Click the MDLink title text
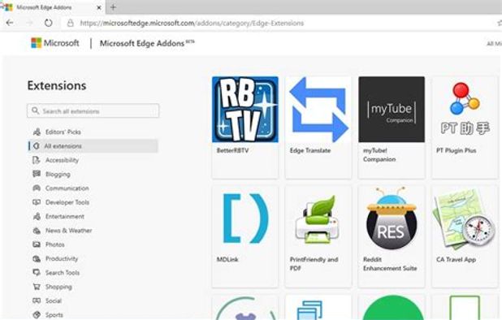This screenshot has height=320, width=502. click(x=227, y=260)
